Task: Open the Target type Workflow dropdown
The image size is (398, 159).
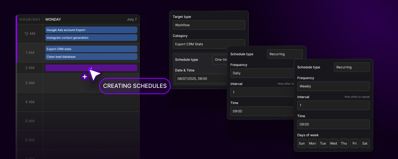Action: tap(209, 25)
